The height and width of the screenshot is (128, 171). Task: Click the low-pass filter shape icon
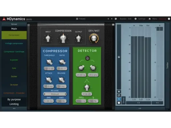tap(92, 61)
